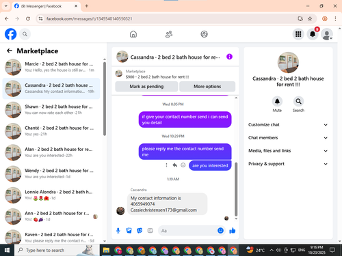Expand Chat members section
Viewport: 342px width, 256px height.
[288, 138]
